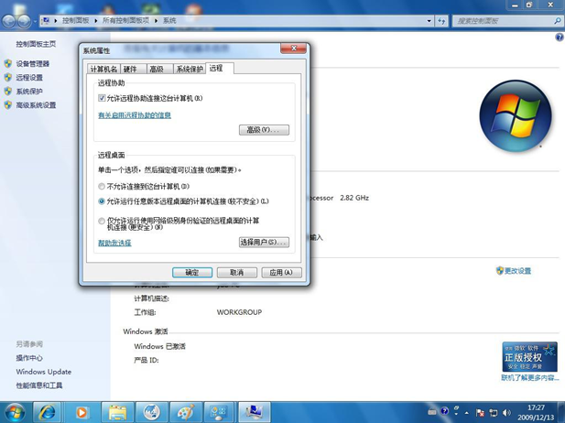Image resolution: width=565 pixels, height=423 pixels.
Task: Click the Windows 已激活 activation text
Action: [x=159, y=346]
